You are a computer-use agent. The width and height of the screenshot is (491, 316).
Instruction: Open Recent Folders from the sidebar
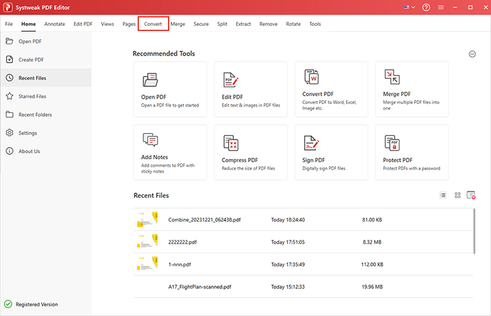35,114
